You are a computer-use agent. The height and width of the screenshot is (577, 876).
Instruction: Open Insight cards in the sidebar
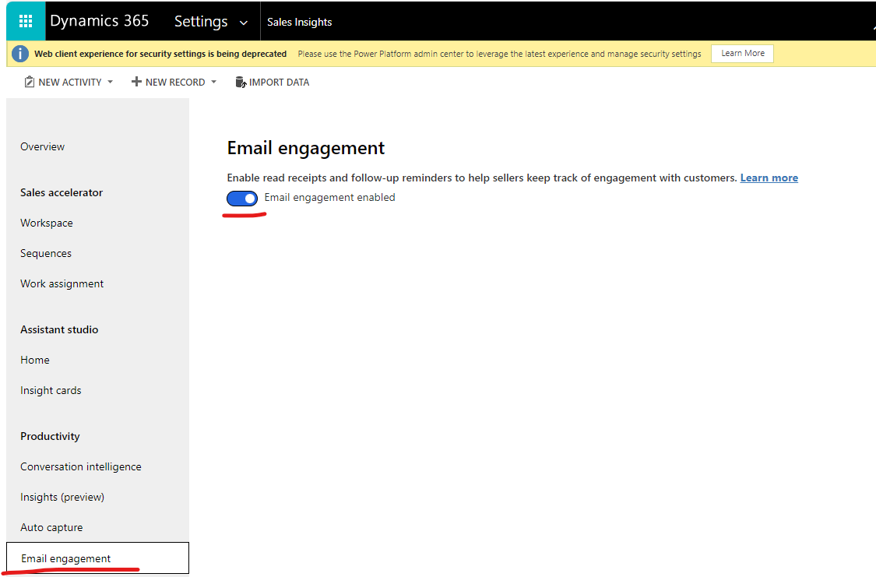[x=51, y=390]
